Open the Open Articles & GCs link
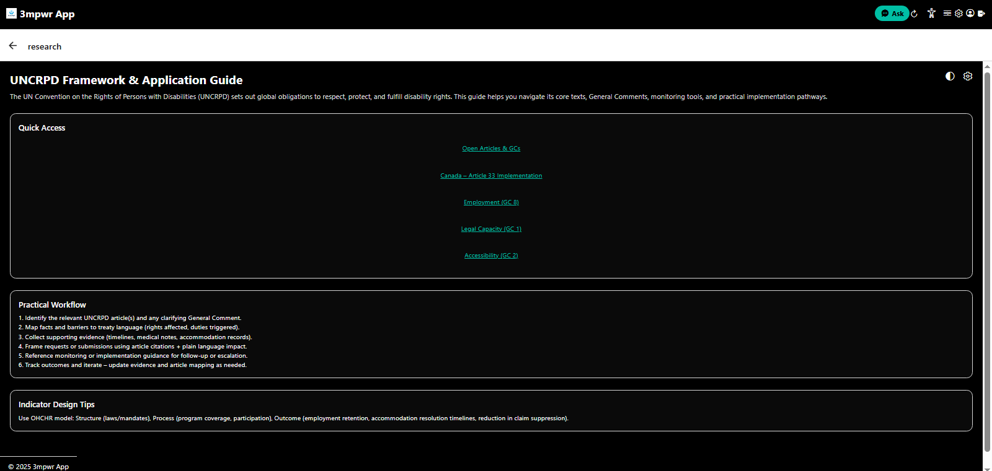 491,149
